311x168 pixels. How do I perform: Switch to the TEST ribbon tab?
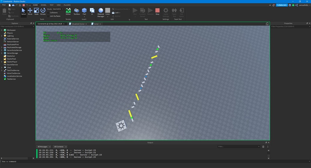pos(52,5)
